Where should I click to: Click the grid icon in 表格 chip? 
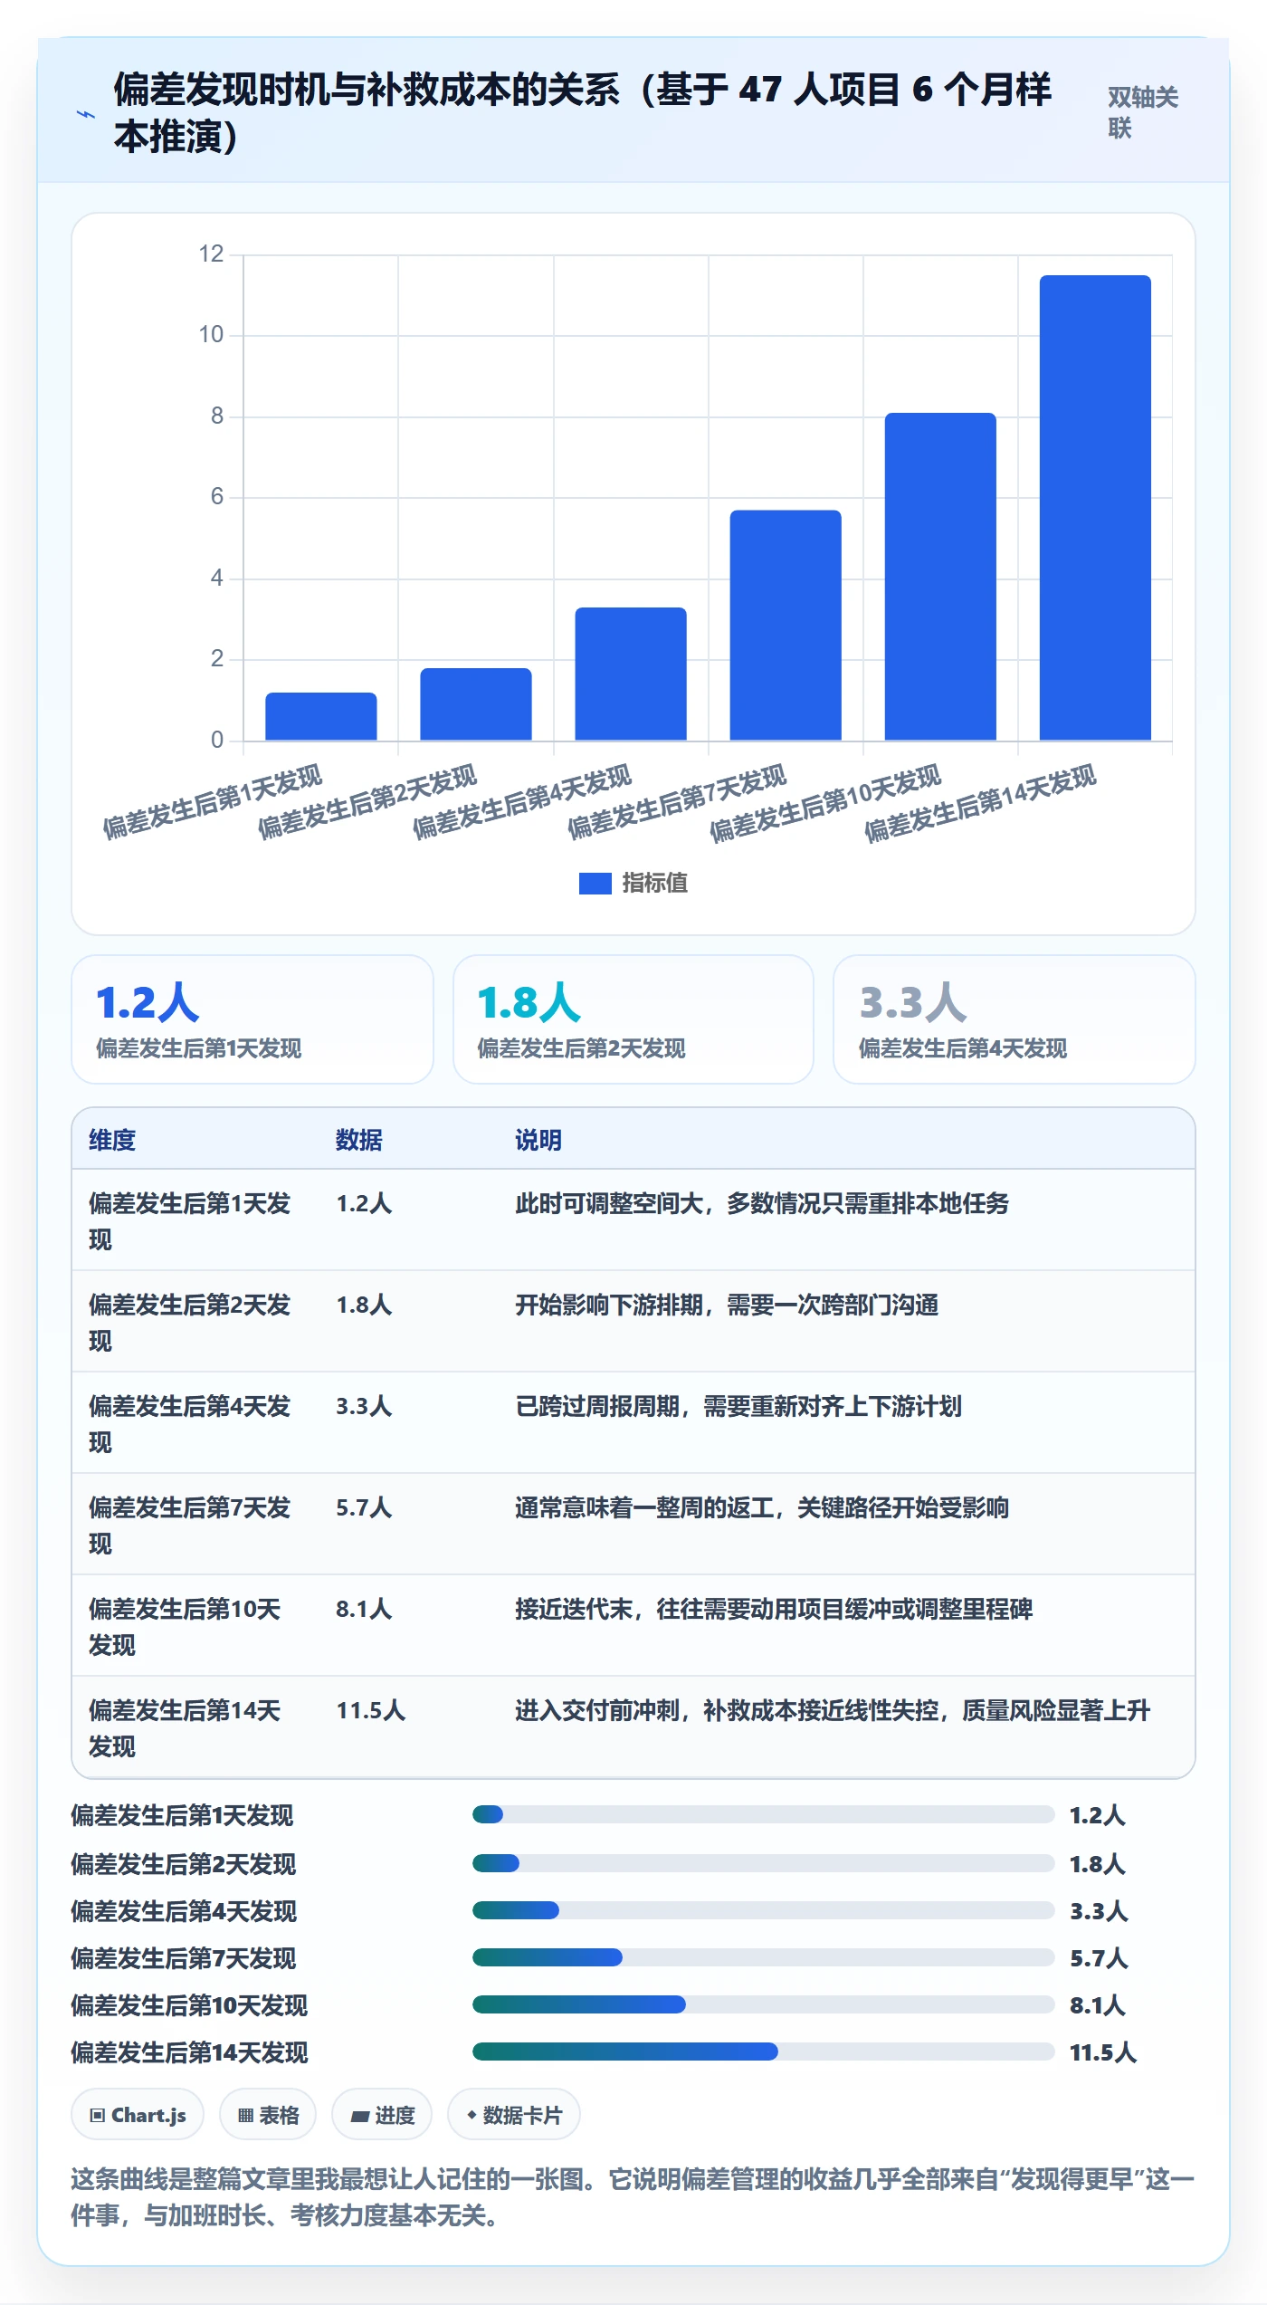pyautogui.click(x=245, y=2116)
